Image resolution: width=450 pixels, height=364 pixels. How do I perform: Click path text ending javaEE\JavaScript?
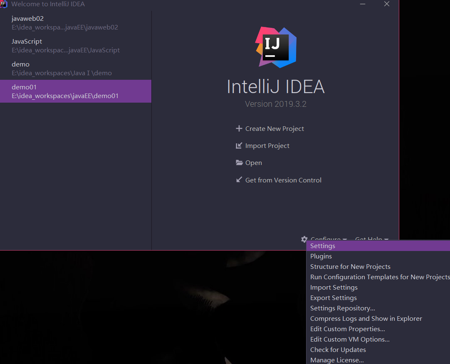click(66, 50)
